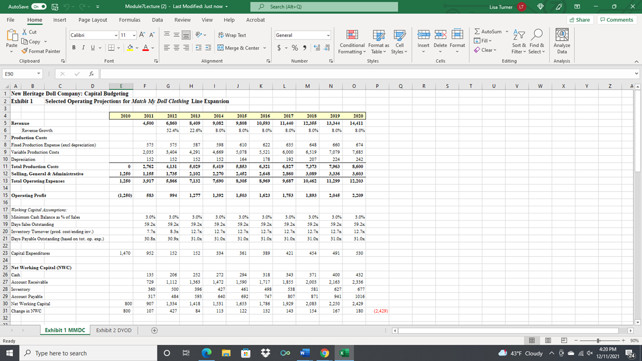642x361 pixels.
Task: Apply Percent Style format
Action: point(295,48)
